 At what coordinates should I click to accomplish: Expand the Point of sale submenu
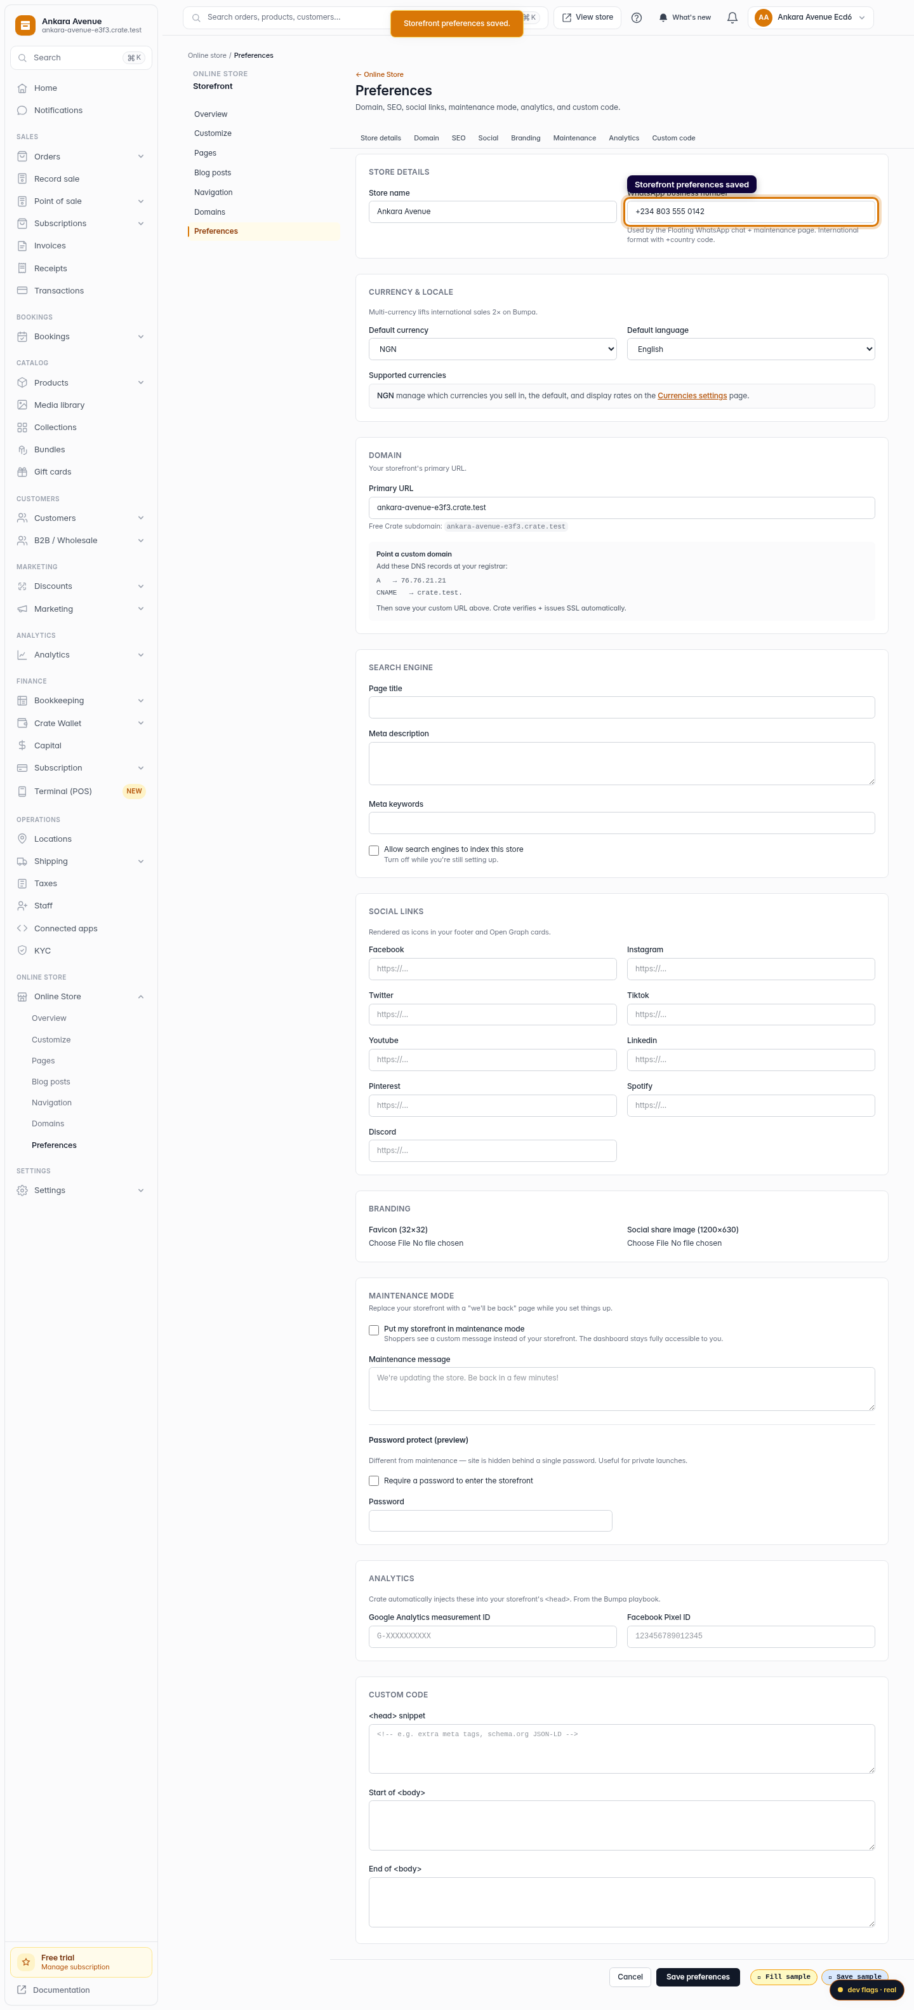[x=141, y=201]
